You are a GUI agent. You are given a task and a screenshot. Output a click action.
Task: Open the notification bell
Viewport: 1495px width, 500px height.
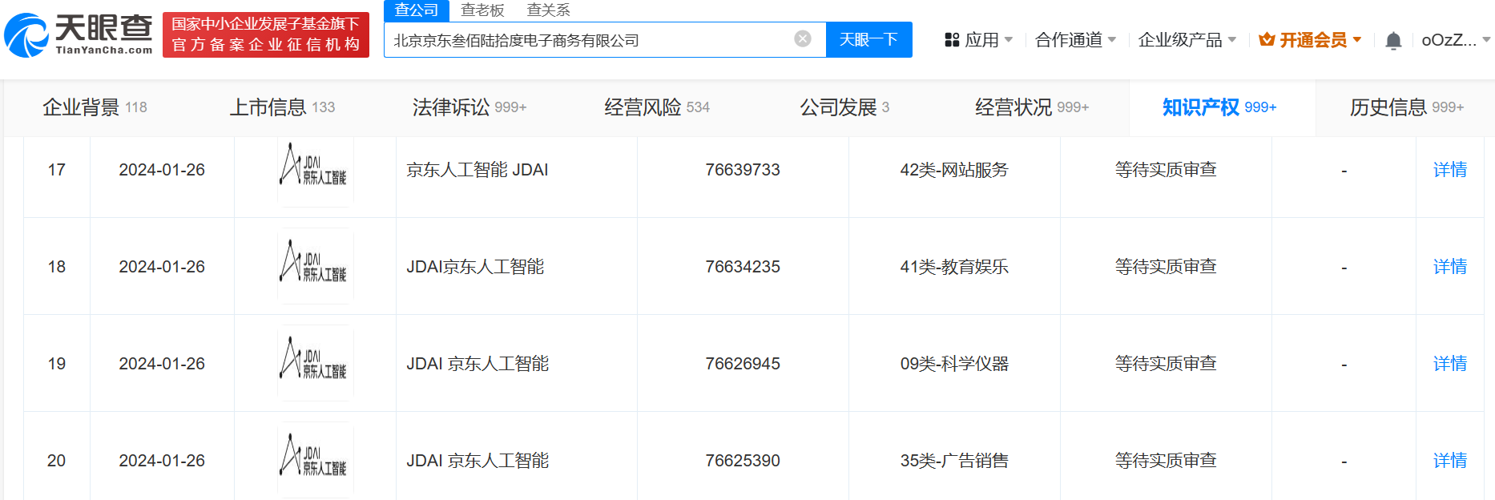click(1393, 41)
